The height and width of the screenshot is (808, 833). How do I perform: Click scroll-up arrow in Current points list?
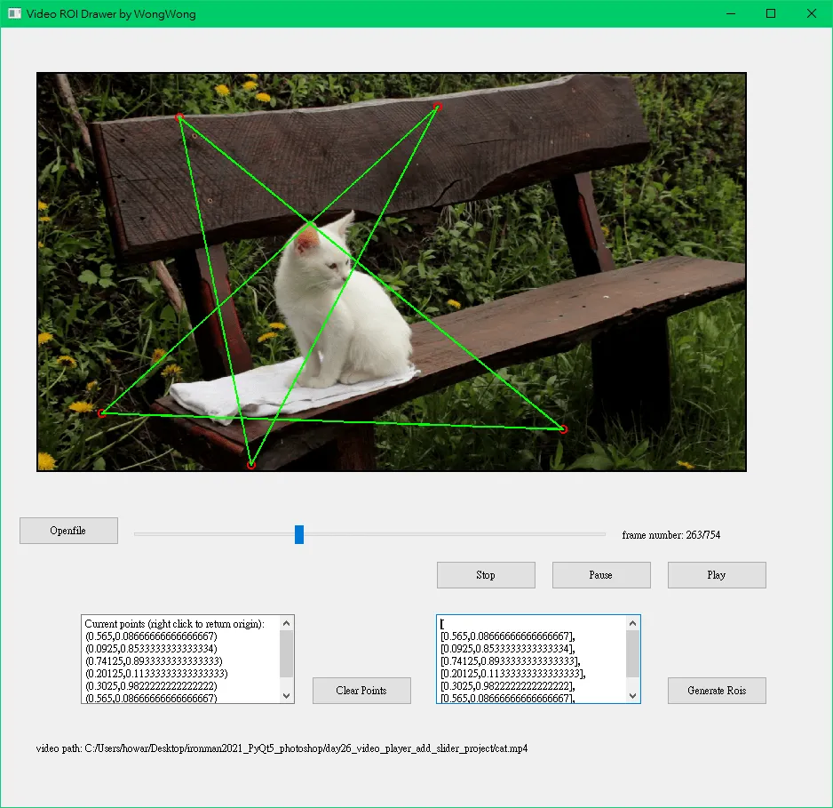pos(286,624)
